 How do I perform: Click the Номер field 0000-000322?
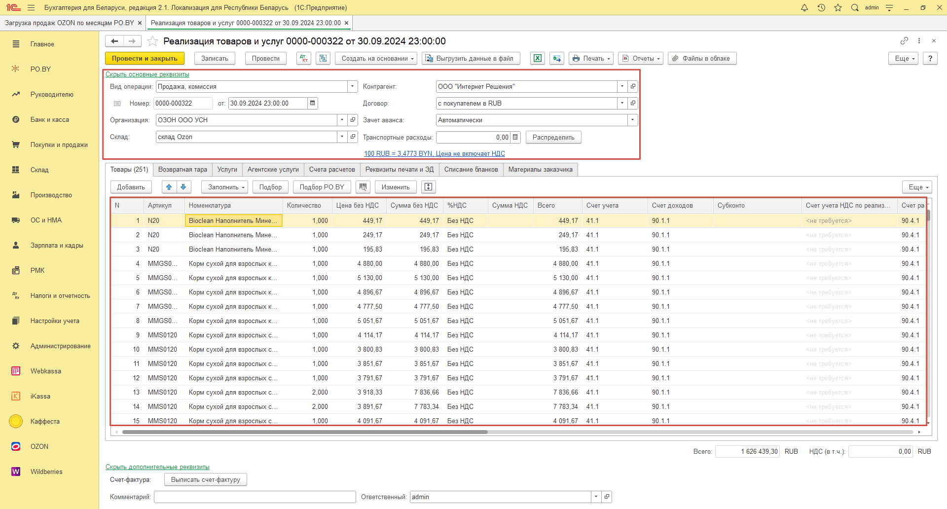(x=183, y=103)
